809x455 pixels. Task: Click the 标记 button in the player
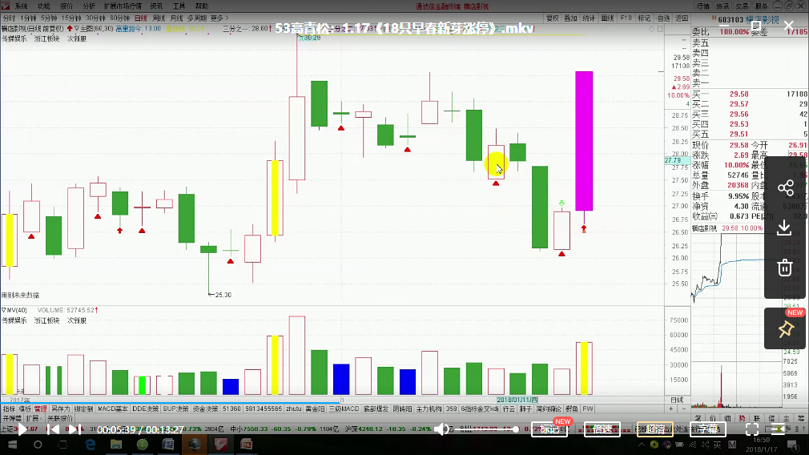(x=549, y=429)
